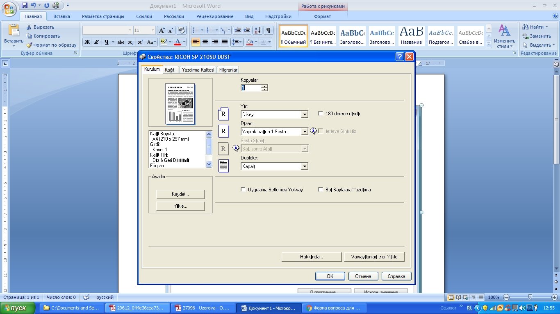Viewport: 560px width, 314px height.
Task: Click the Quick Print icon in Word title bar
Action: click(x=56, y=5)
